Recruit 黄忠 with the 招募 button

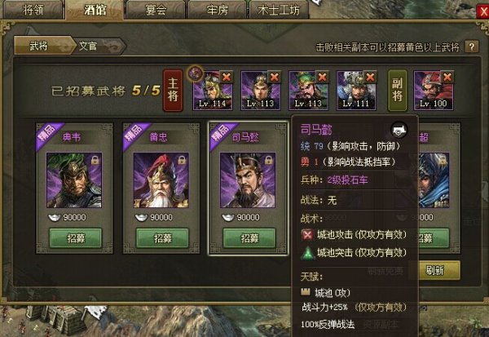click(x=162, y=238)
